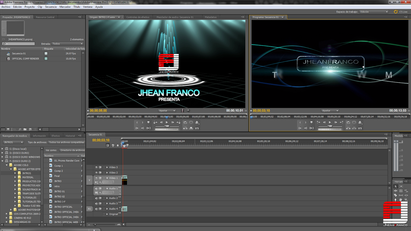This screenshot has height=231, width=411.
Task: Play the Source monitor clip
Action: (x=167, y=122)
